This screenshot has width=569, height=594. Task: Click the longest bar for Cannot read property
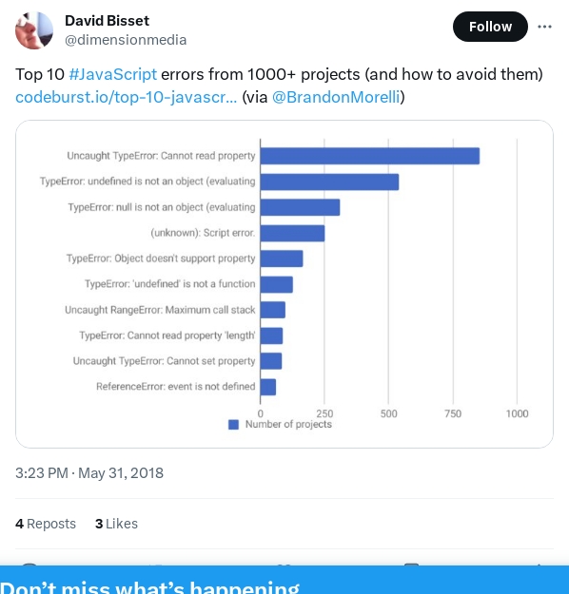pyautogui.click(x=370, y=156)
